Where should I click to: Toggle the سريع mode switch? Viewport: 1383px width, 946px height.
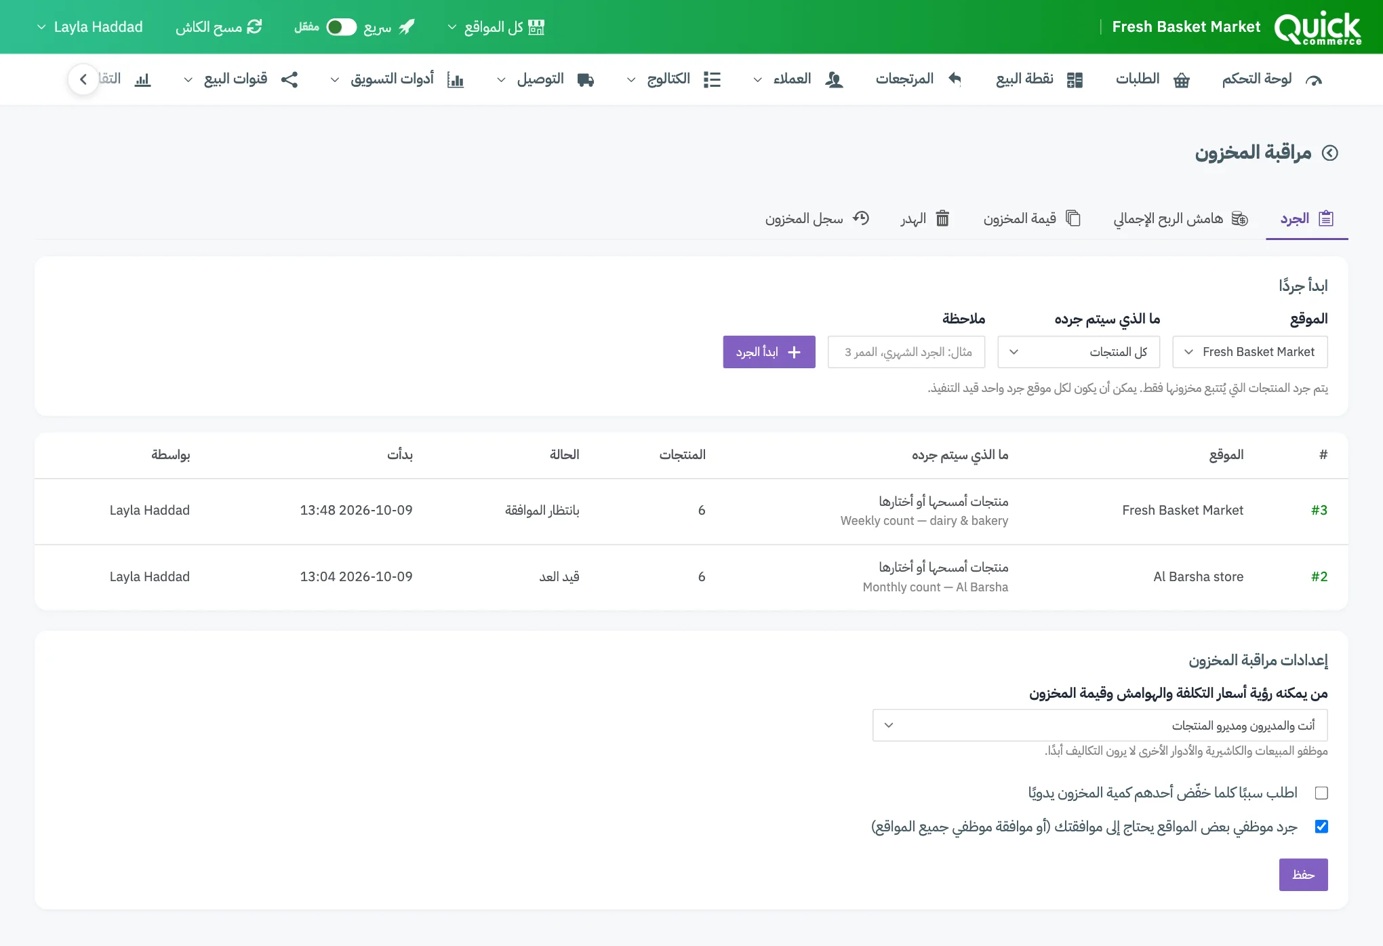tap(341, 27)
